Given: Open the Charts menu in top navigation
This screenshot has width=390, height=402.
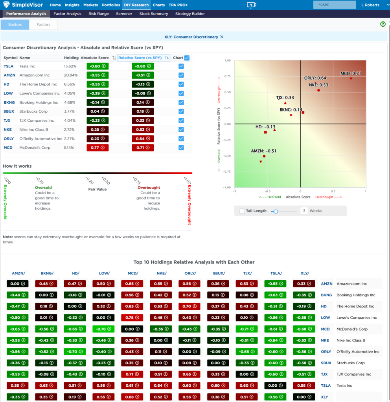Looking at the screenshot, I should [x=158, y=5].
